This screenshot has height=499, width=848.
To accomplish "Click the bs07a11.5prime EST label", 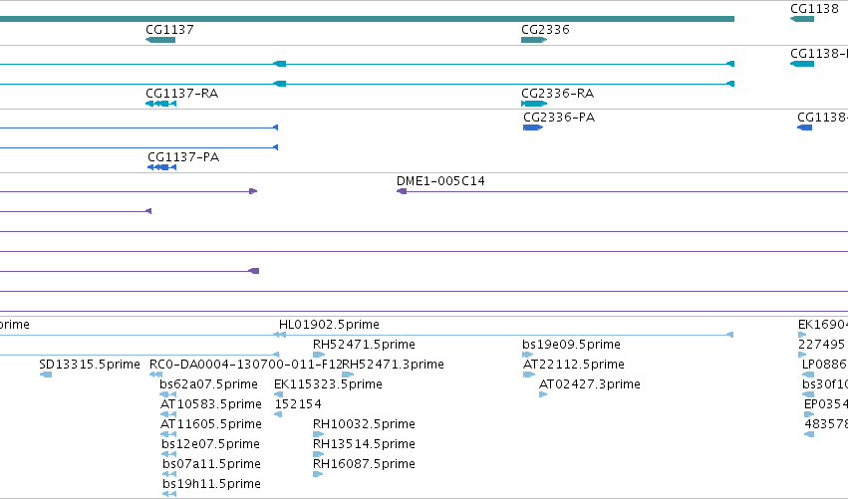I will tap(211, 464).
